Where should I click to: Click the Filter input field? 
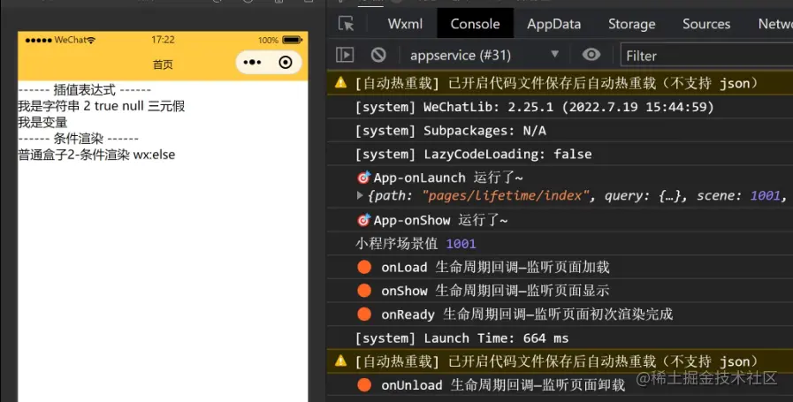coord(706,55)
